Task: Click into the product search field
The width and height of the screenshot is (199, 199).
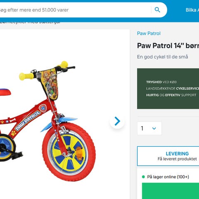Action: [75, 10]
